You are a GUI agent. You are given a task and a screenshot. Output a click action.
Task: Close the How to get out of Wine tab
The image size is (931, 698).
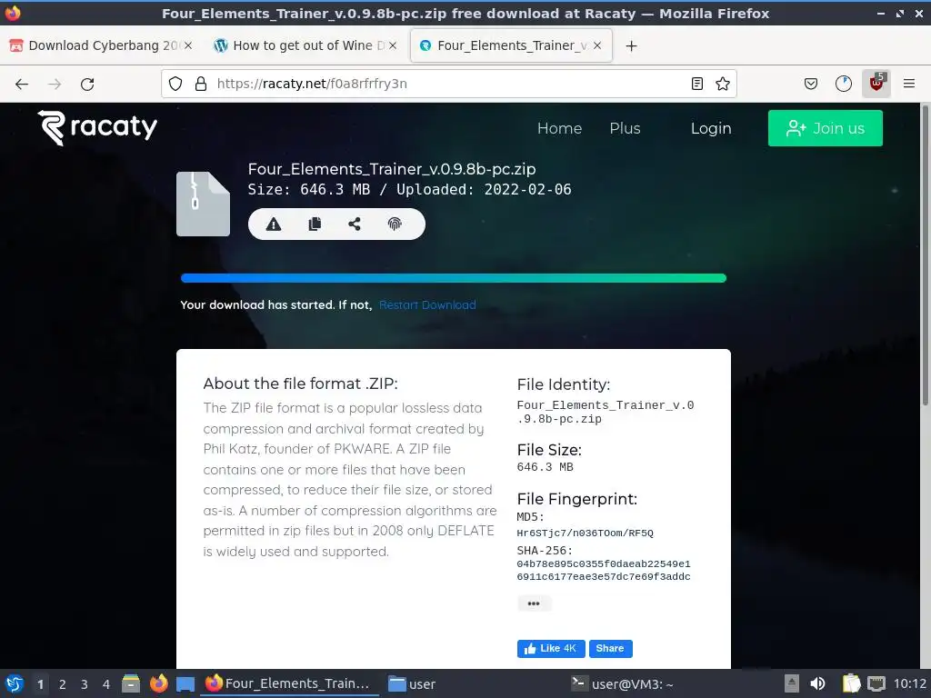click(393, 45)
